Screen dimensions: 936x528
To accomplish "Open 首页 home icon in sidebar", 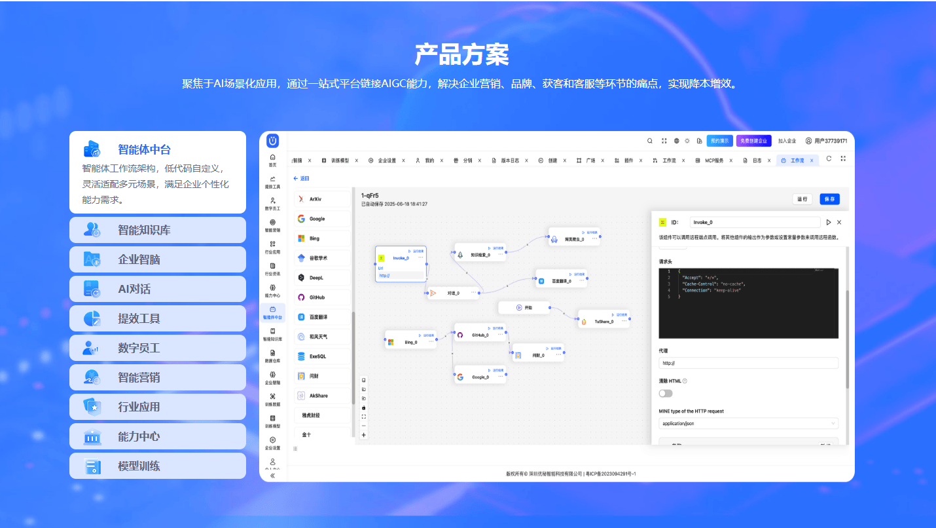I will point(273,160).
